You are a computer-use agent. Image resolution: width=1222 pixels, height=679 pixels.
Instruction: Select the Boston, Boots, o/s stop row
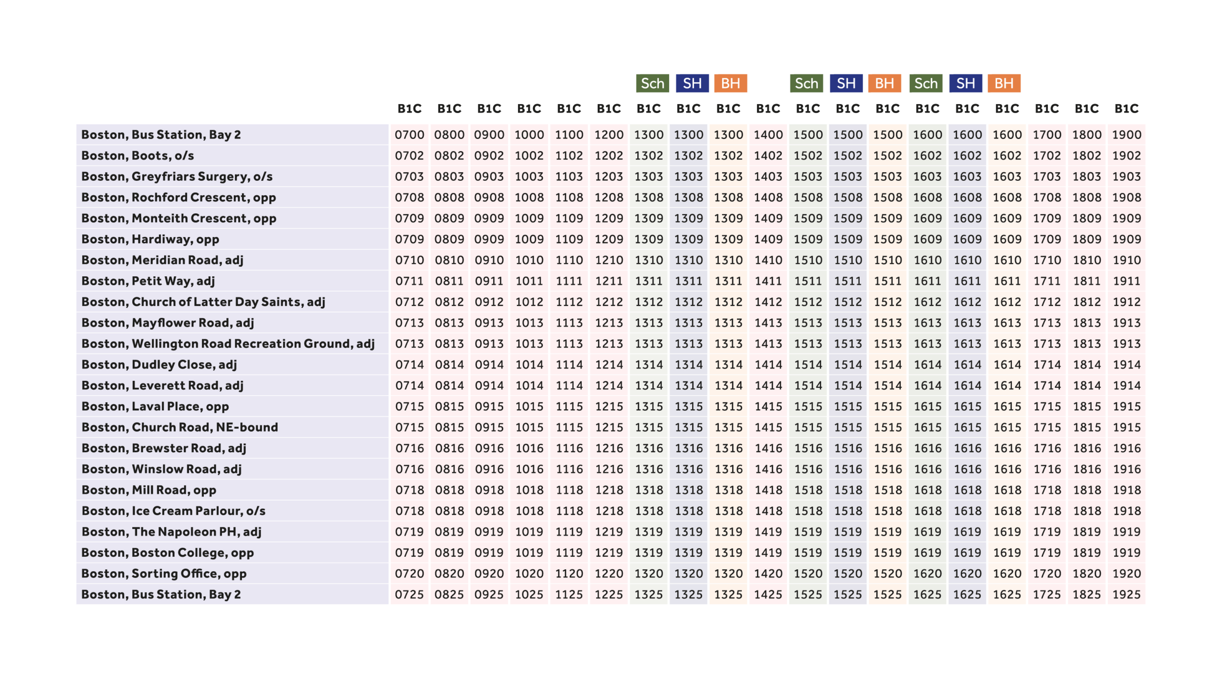point(137,156)
